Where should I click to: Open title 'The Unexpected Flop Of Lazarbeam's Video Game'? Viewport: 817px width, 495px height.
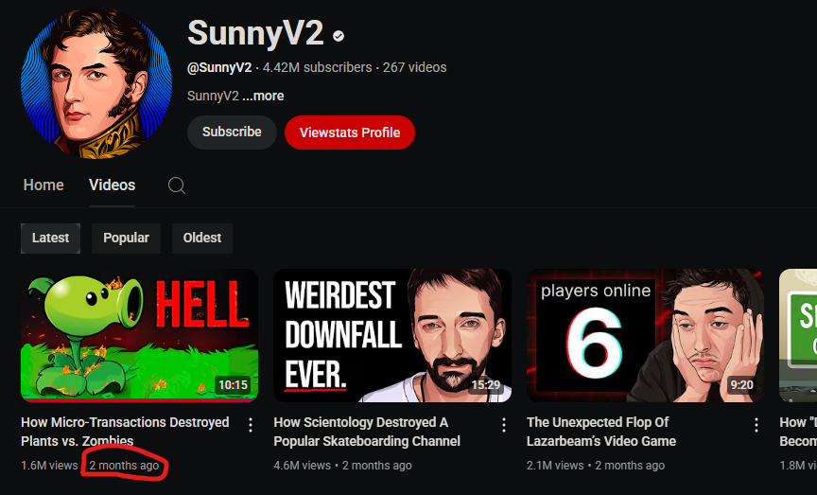click(601, 432)
